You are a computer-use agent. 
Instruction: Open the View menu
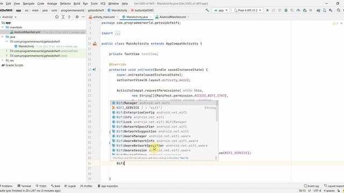(x=17, y=4)
